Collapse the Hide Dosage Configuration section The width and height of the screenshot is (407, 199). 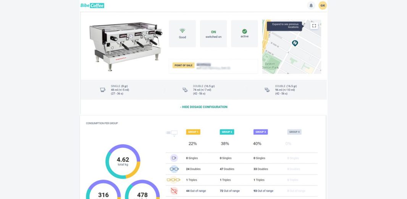[x=204, y=107]
